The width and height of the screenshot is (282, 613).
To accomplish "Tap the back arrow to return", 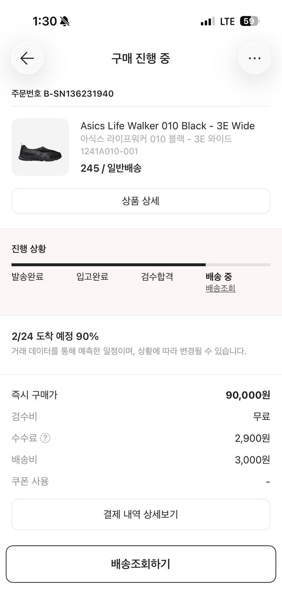I will [27, 58].
